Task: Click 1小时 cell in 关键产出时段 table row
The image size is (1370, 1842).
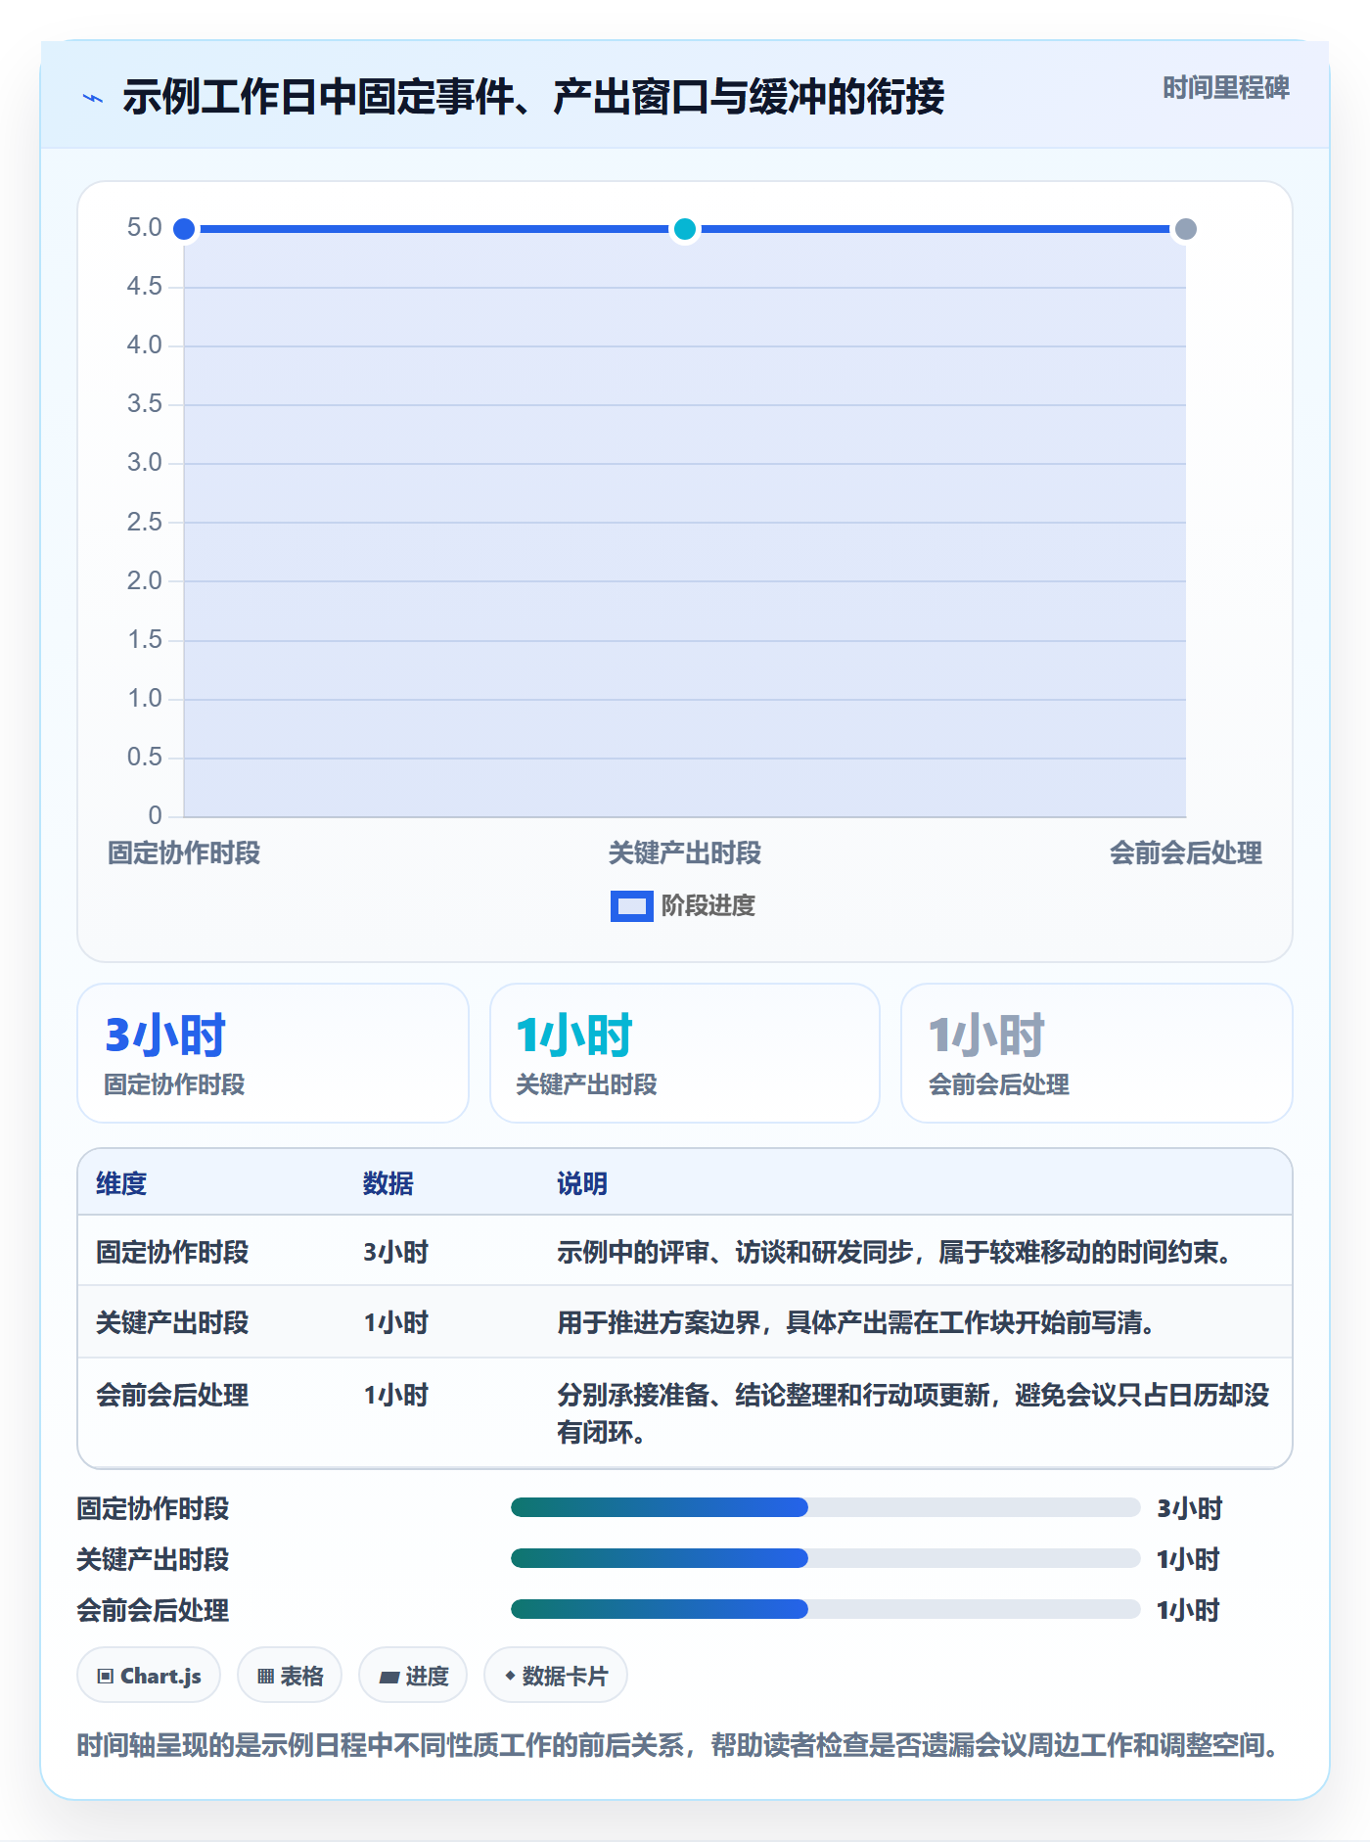Action: [396, 1322]
